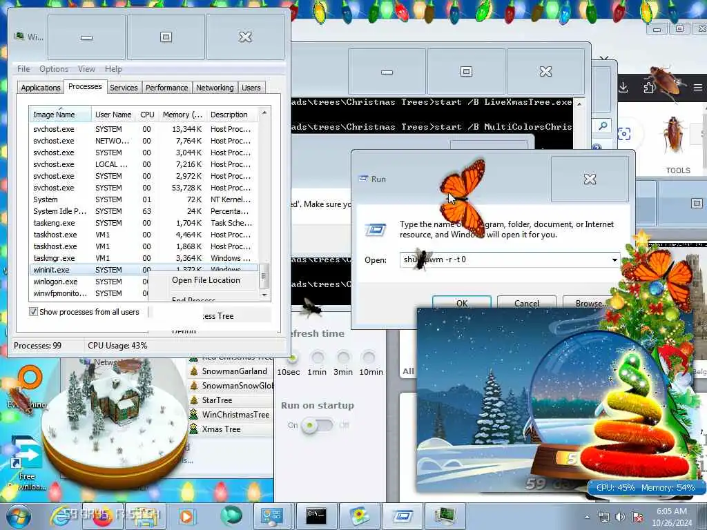707x530 pixels.
Task: Show hidden tray icons arrow
Action: tap(587, 517)
